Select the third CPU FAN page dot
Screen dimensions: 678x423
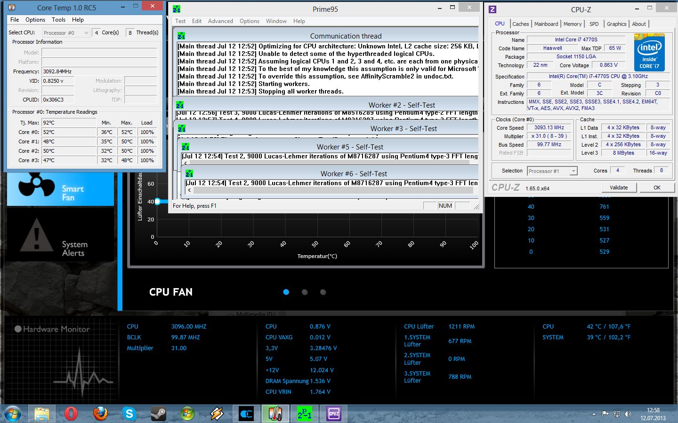point(323,292)
